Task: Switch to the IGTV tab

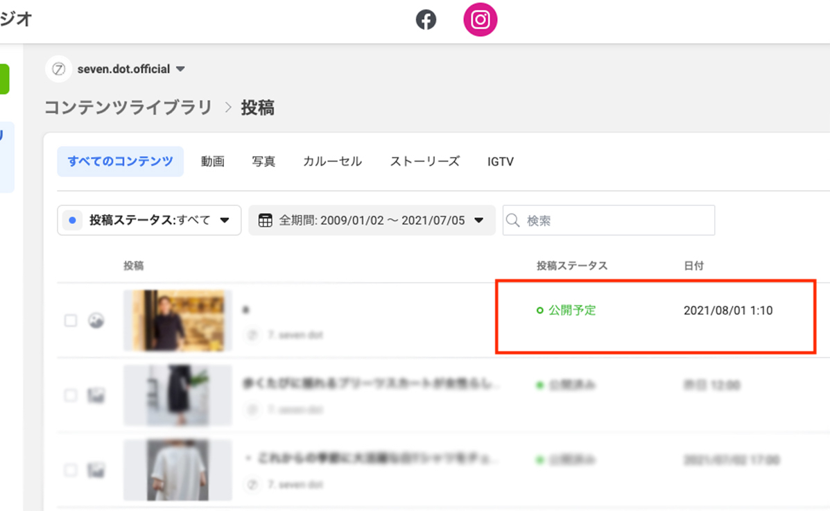Action: tap(500, 162)
